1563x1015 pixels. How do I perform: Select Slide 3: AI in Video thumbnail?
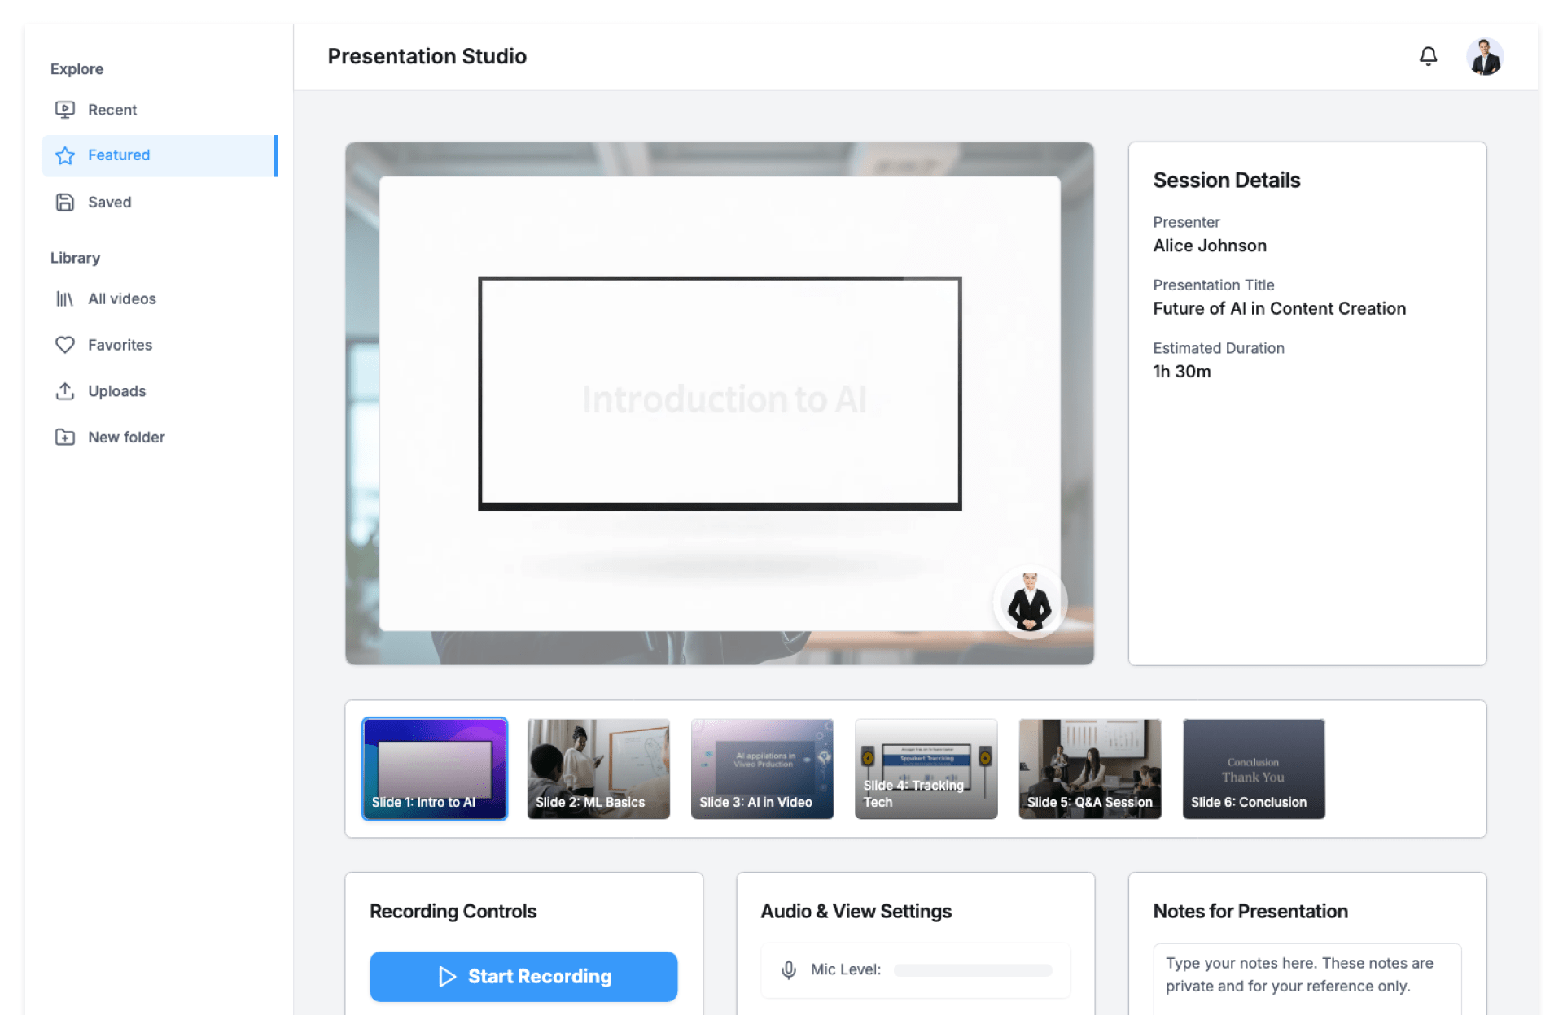click(x=762, y=769)
